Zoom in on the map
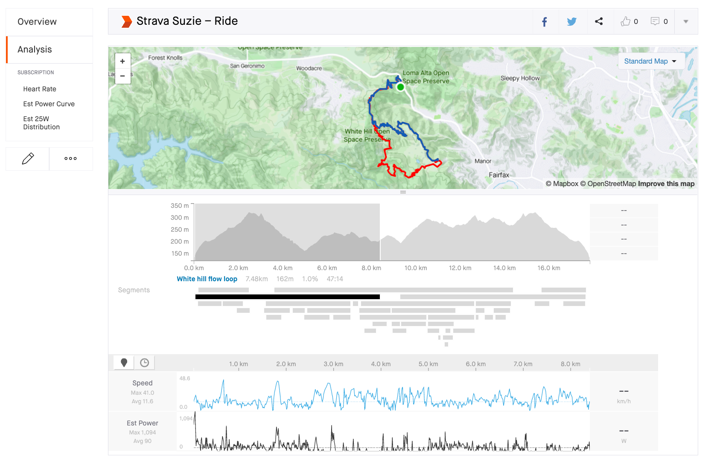This screenshot has width=711, height=466. click(x=122, y=61)
